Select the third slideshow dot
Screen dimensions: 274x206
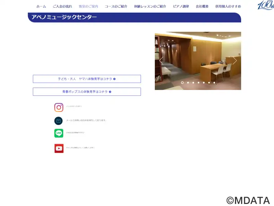coord(193,82)
